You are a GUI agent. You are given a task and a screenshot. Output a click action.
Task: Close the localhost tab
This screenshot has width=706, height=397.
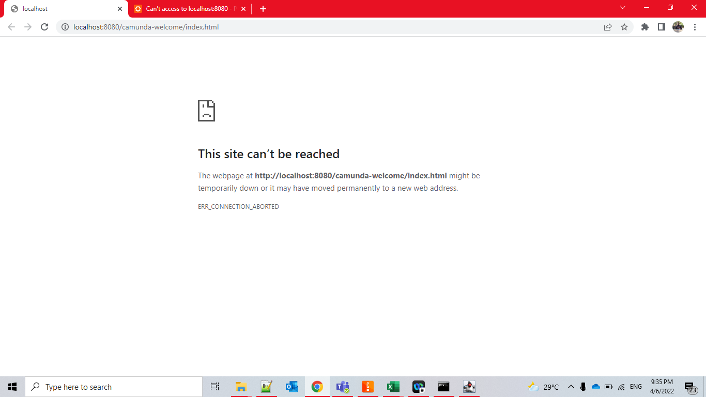tap(120, 9)
